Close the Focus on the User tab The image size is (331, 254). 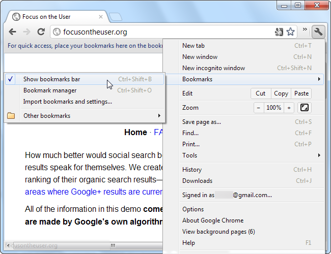101,17
